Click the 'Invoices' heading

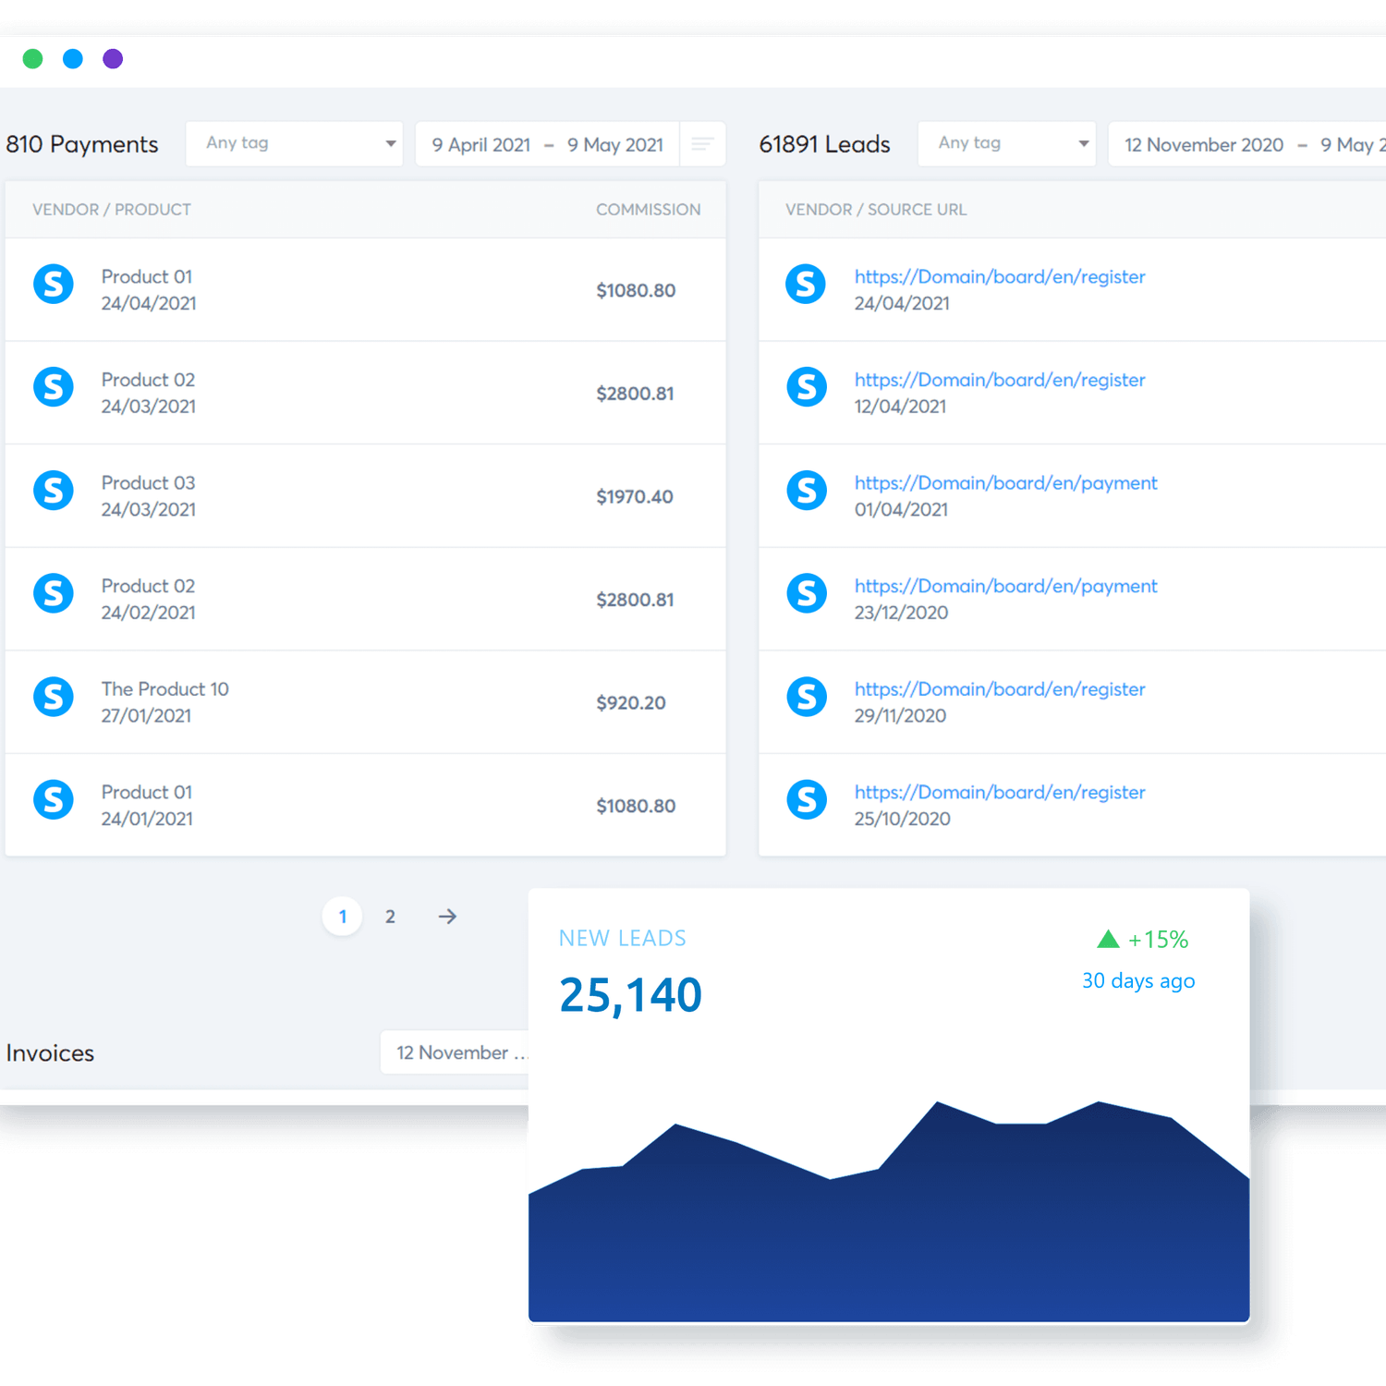[50, 1053]
